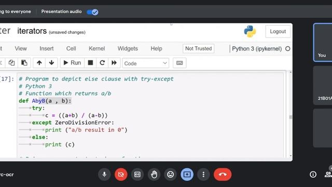Open the Kernel menu
This screenshot has width=332, height=187.
pyautogui.click(x=97, y=48)
